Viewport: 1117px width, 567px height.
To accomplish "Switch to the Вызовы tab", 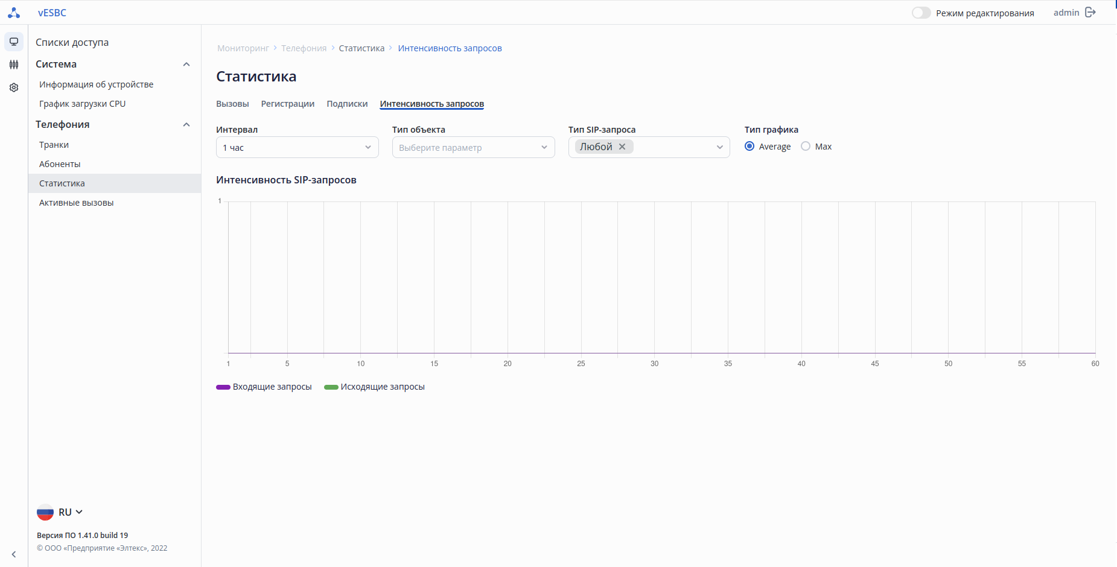I will (232, 104).
